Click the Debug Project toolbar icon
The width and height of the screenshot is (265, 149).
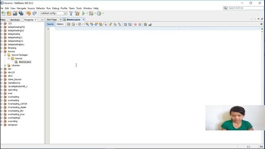91,13
